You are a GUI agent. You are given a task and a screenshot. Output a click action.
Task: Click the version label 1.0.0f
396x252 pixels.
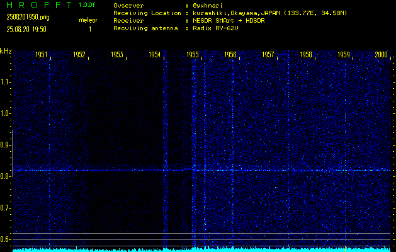87,5
